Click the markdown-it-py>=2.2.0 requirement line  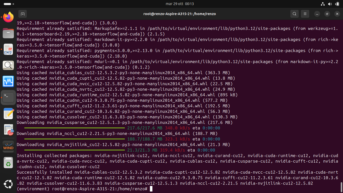(x=177, y=42)
